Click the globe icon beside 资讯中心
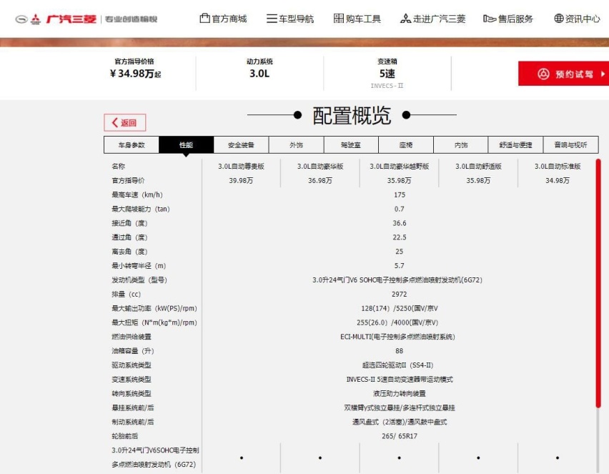 click(x=558, y=18)
